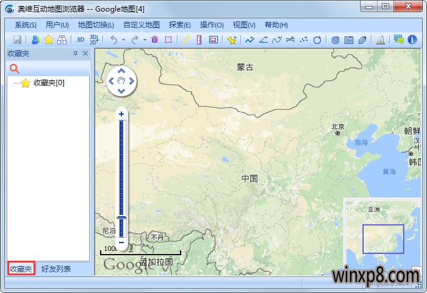427x293 pixels.
Task: Open the 用户(U) menu
Action: pos(57,25)
